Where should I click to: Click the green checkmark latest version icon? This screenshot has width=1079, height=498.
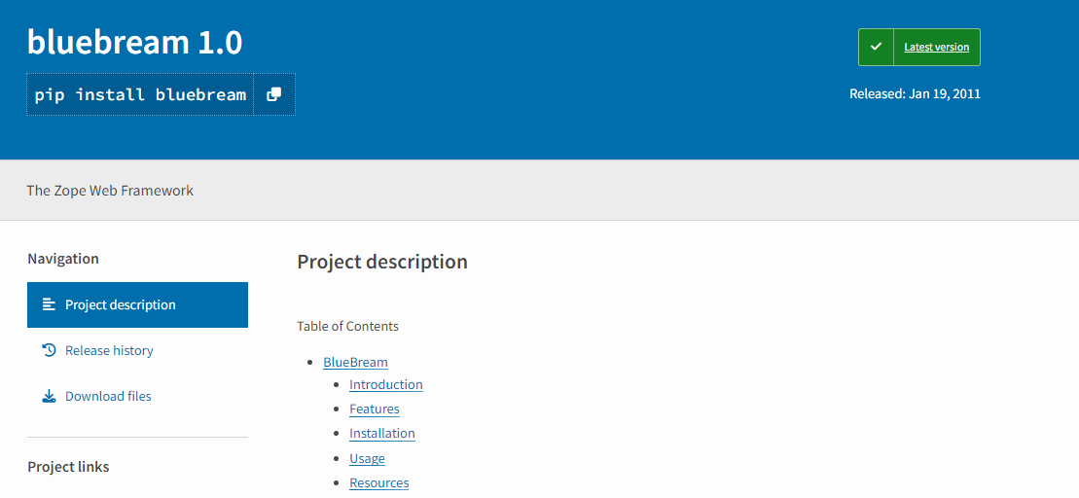(876, 47)
